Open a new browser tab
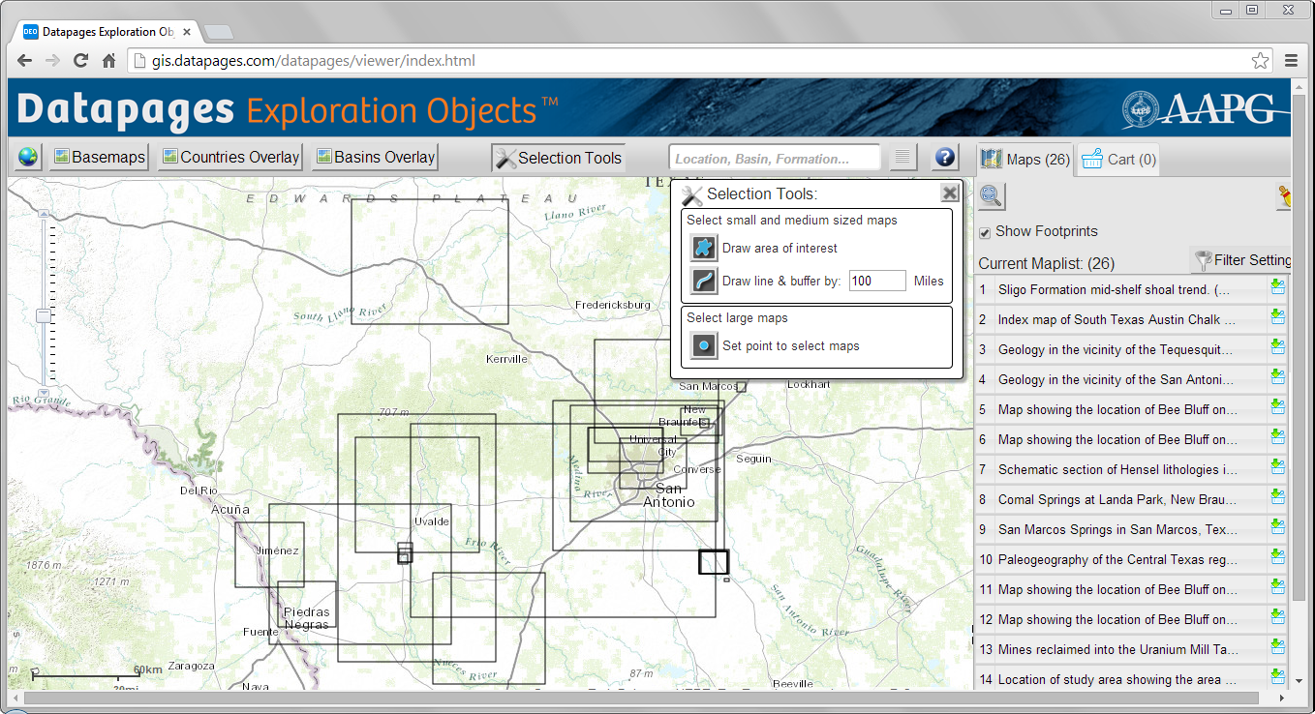This screenshot has width=1315, height=714. pyautogui.click(x=218, y=32)
